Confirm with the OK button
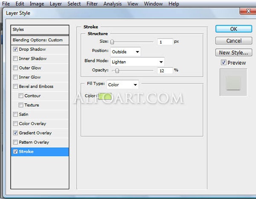The height and width of the screenshot is (199, 256). coord(234,29)
